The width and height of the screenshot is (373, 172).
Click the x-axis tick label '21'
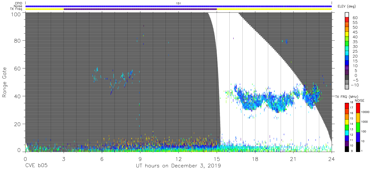[293, 159]
